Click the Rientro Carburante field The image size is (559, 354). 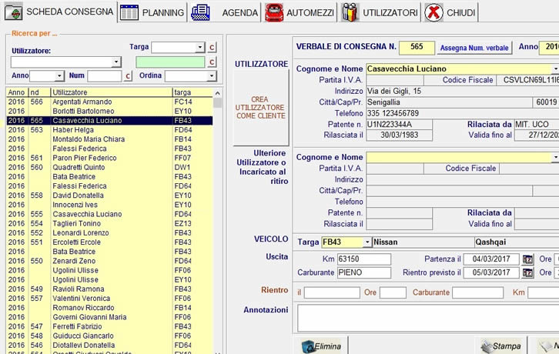[x=477, y=292]
